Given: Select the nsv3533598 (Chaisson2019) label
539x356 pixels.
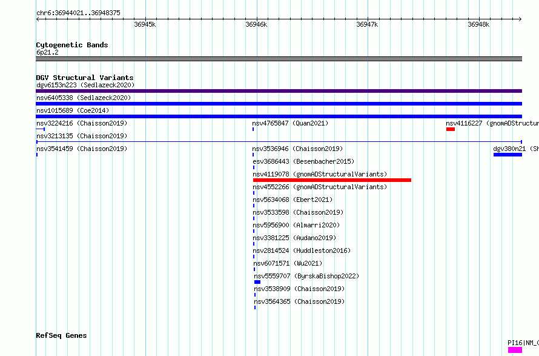Looking at the screenshot, I should [298, 212].
